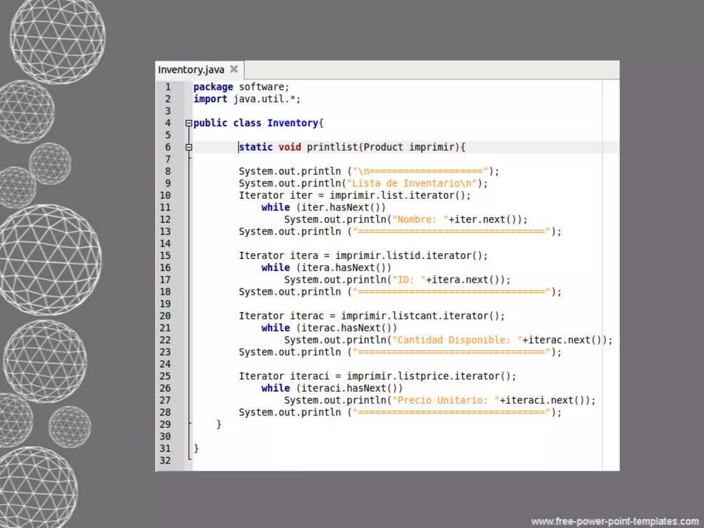The image size is (704, 528).
Task: Collapse the Inventory class fold marker
Action: coord(189,123)
